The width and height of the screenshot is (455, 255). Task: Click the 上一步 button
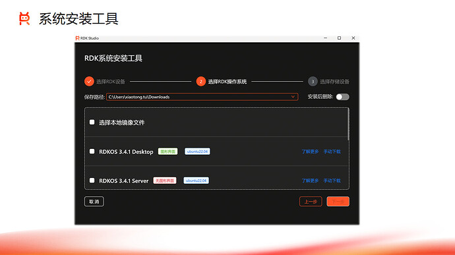pos(311,202)
